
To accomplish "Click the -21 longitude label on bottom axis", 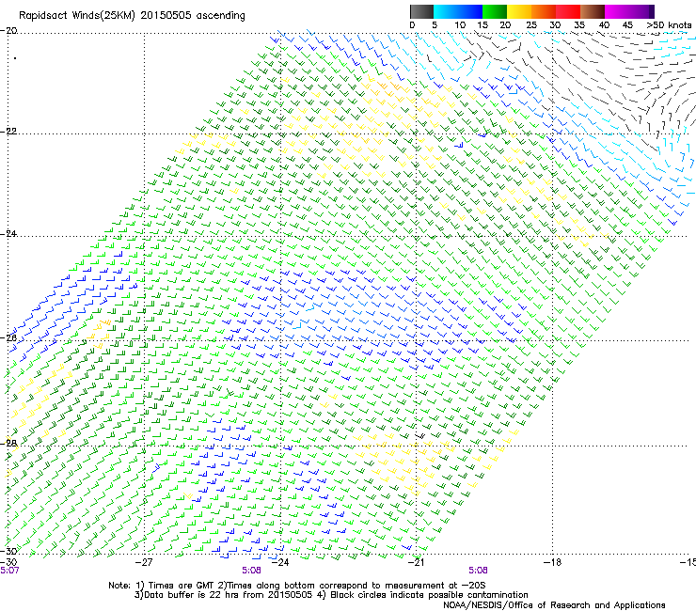I will pyautogui.click(x=416, y=563).
